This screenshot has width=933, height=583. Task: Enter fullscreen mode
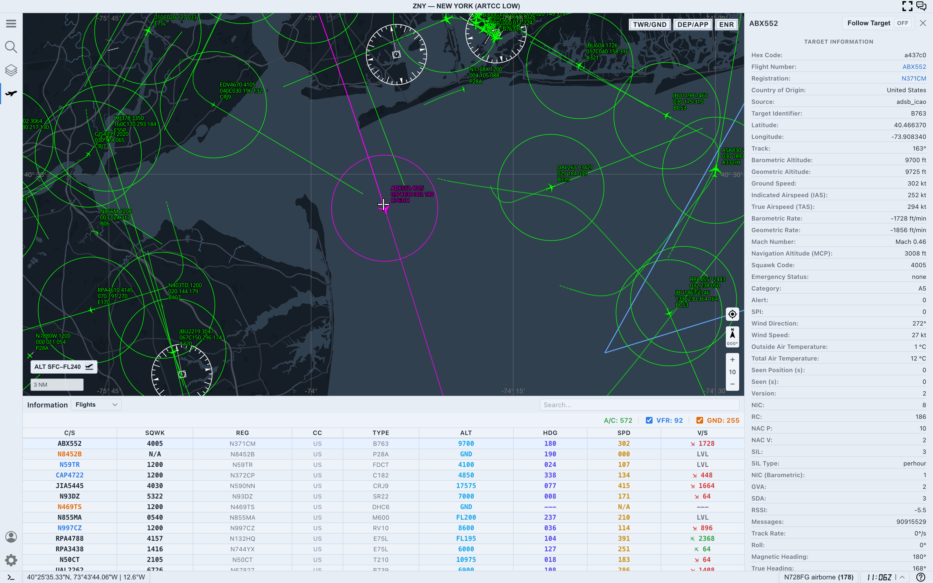tap(907, 6)
